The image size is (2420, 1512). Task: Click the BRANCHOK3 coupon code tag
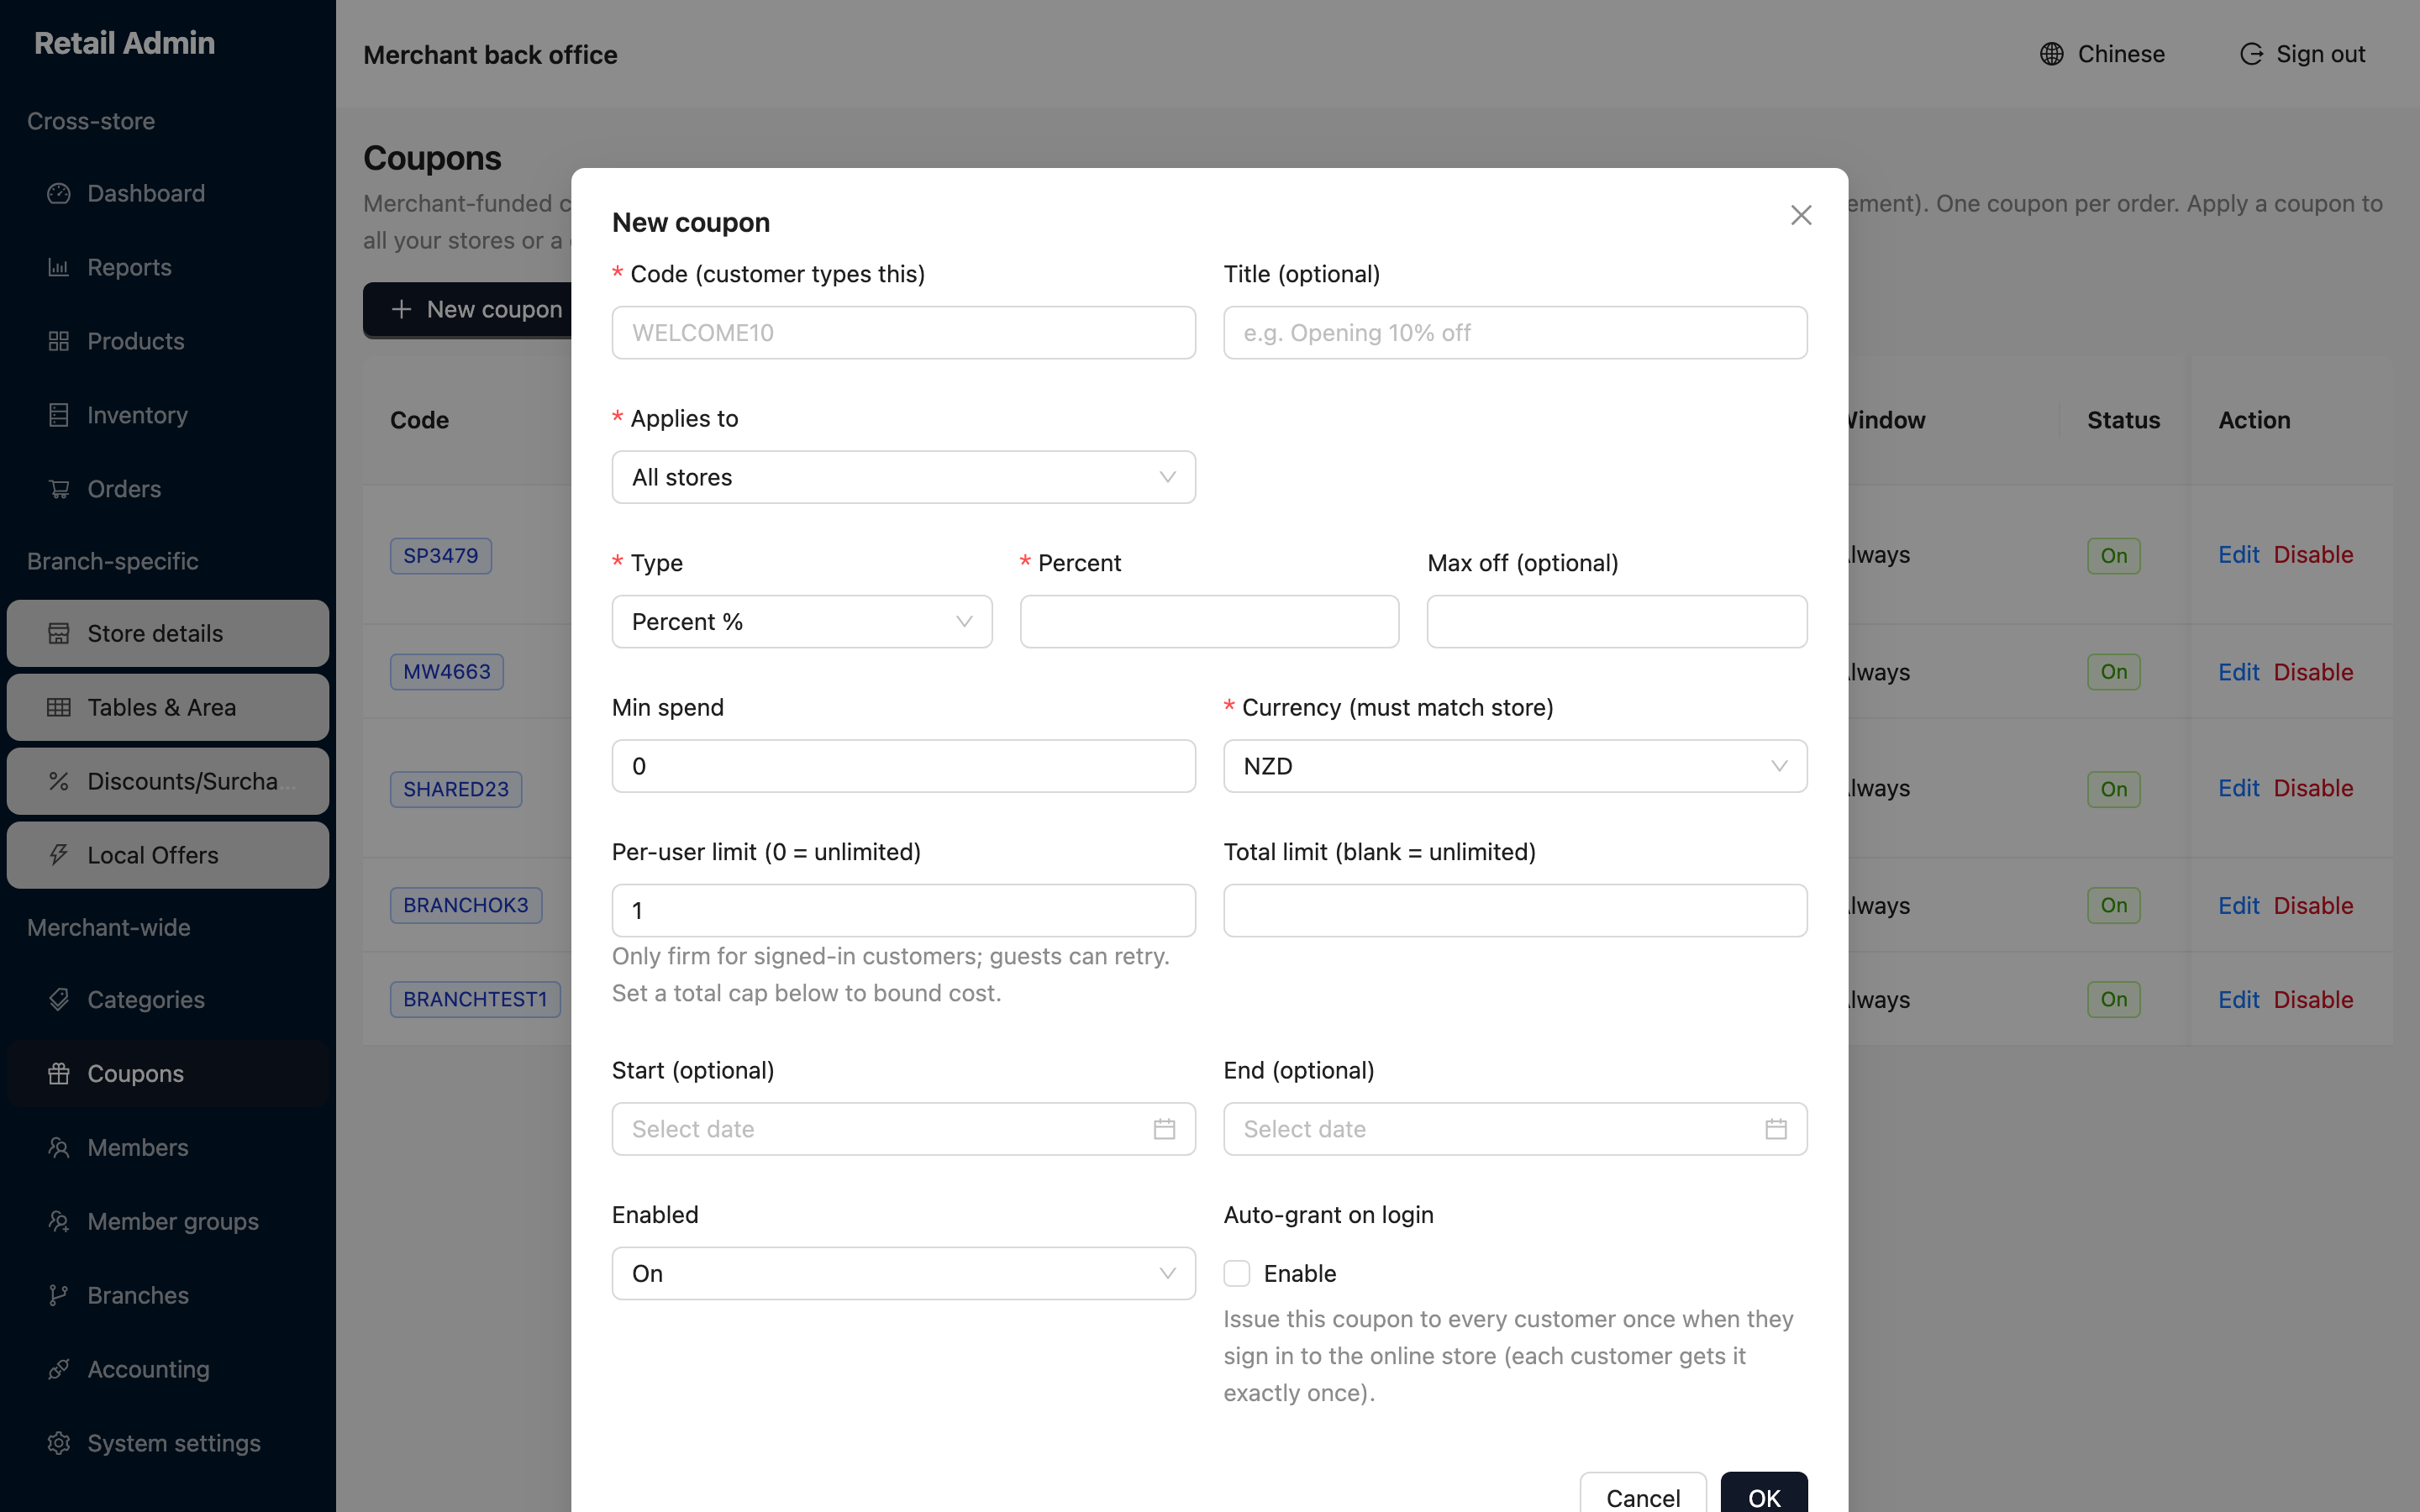pyautogui.click(x=466, y=905)
